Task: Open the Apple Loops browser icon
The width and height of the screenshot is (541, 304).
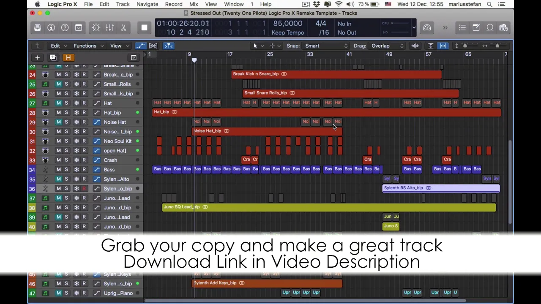Action: pos(490,28)
